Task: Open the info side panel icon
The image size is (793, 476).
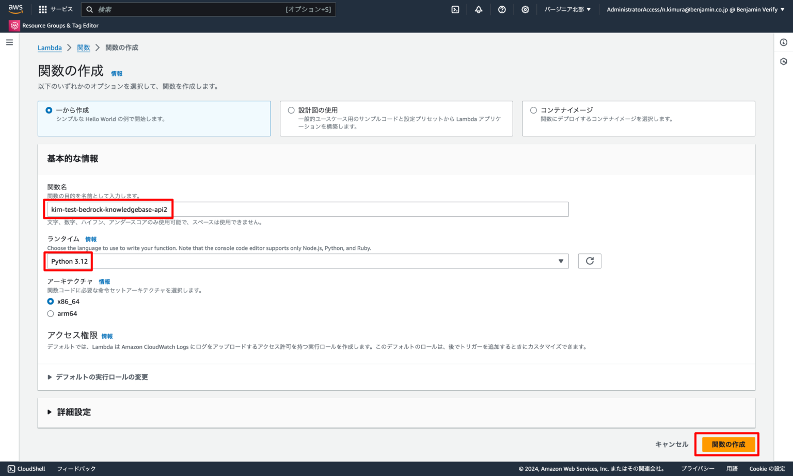Action: click(783, 42)
